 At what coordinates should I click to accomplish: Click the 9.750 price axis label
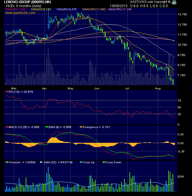(181, 55)
